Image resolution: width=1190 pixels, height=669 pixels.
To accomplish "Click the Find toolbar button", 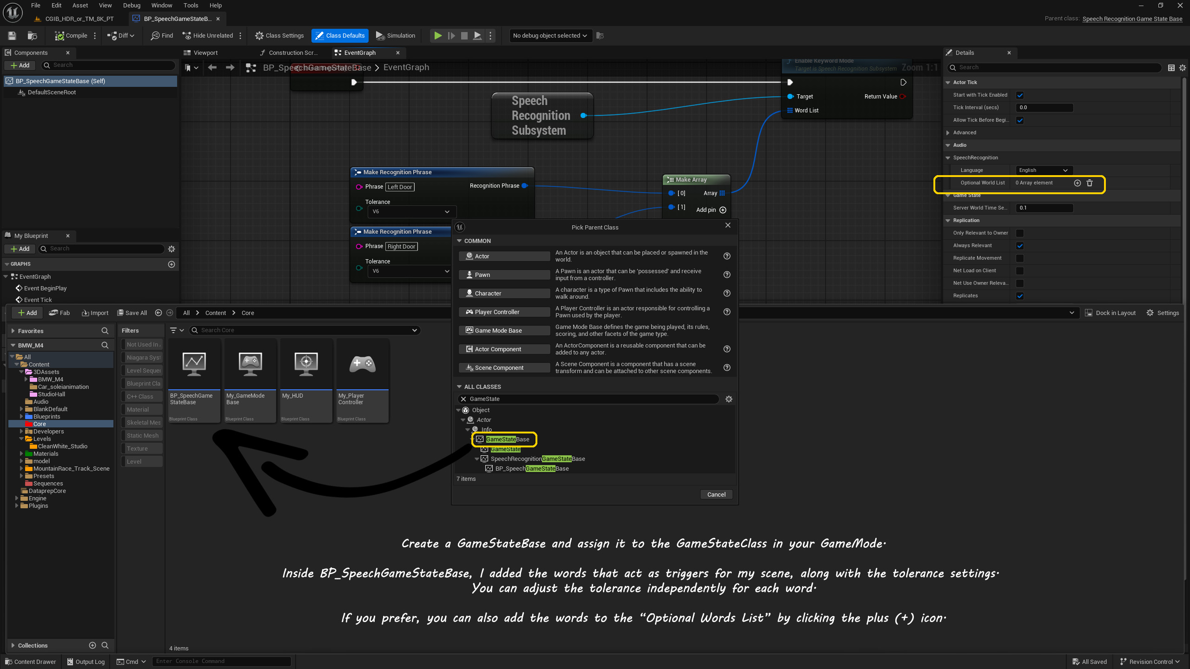I will (x=162, y=36).
